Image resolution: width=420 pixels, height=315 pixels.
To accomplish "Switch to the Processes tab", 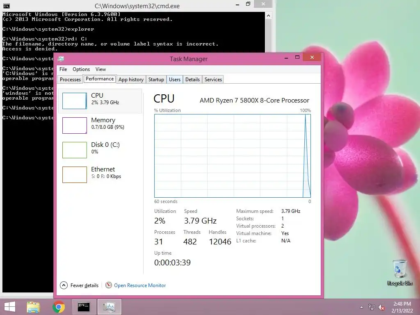I will point(70,79).
